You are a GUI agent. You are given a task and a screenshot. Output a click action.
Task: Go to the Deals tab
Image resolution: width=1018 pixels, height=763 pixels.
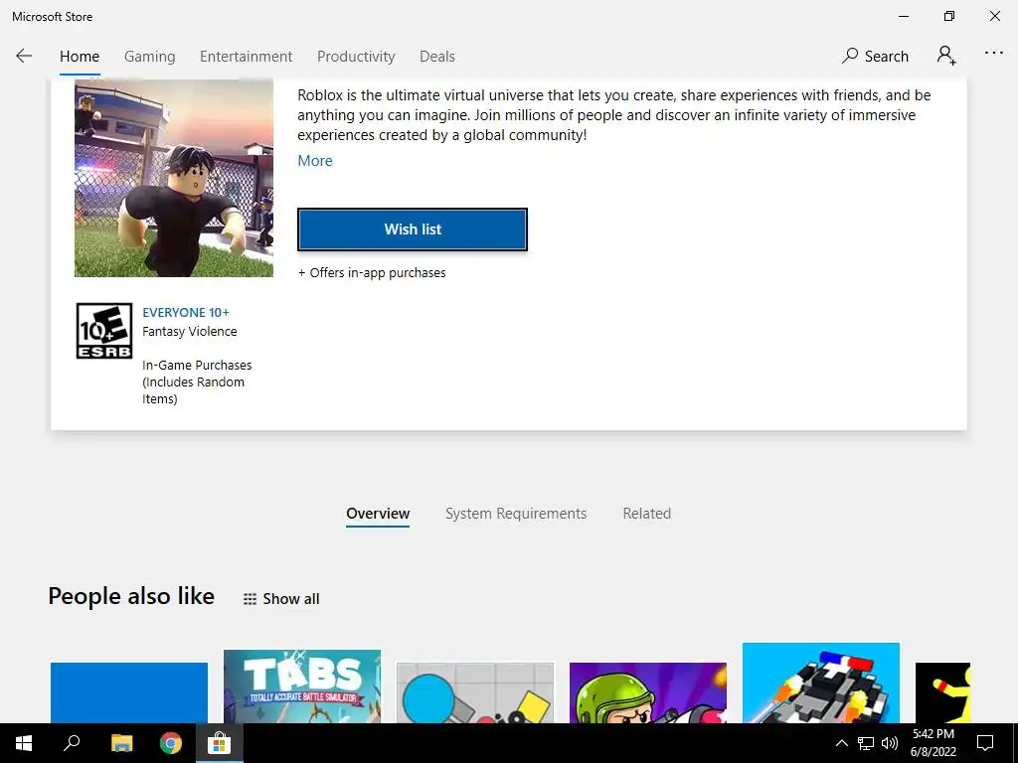click(x=437, y=57)
